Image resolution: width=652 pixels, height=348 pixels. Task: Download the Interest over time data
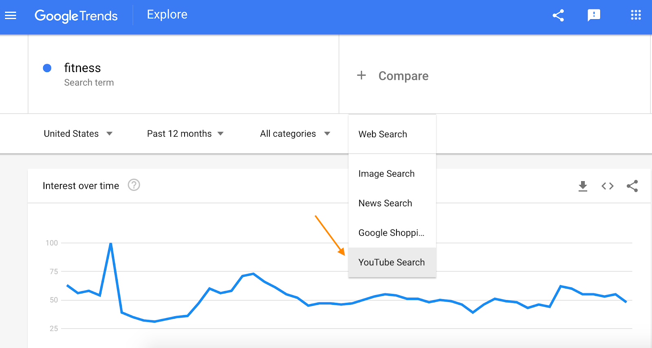(583, 186)
